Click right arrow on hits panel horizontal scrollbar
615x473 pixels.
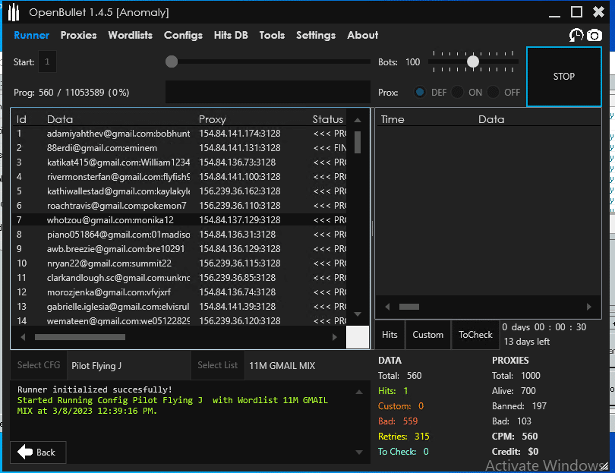[588, 307]
